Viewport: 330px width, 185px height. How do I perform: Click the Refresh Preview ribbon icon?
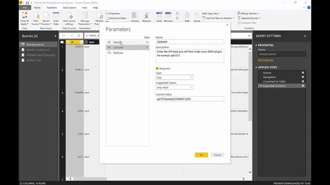point(100,15)
